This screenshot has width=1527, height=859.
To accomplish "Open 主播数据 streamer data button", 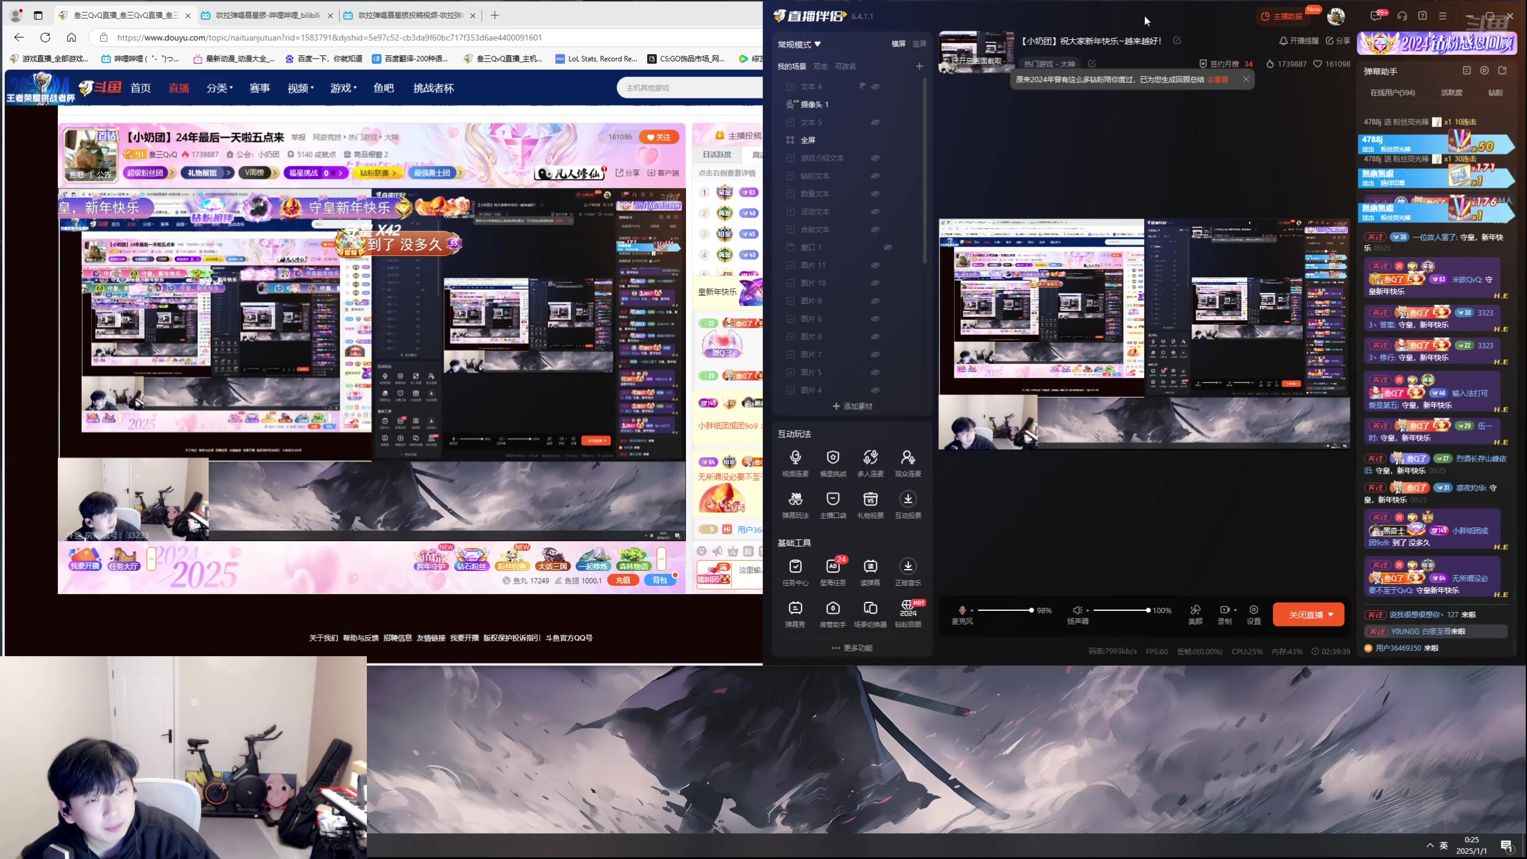I will click(x=1282, y=16).
